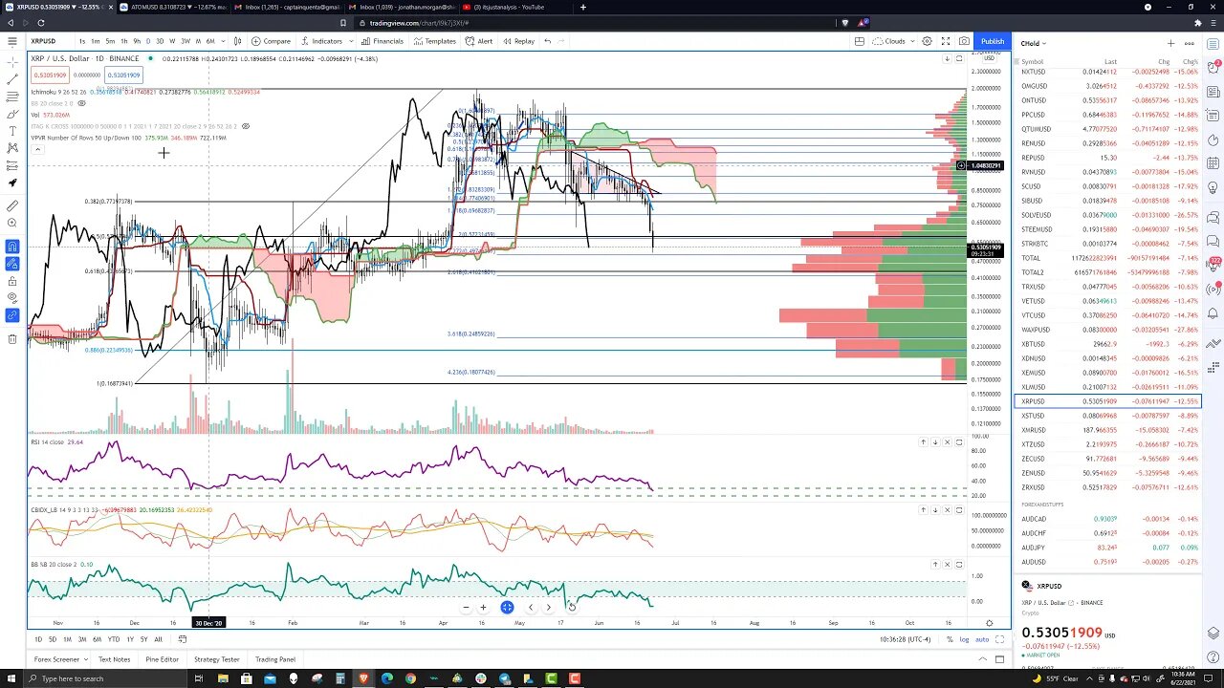Reset chart view round blue button
Screen dimensions: 1224x688
point(507,607)
